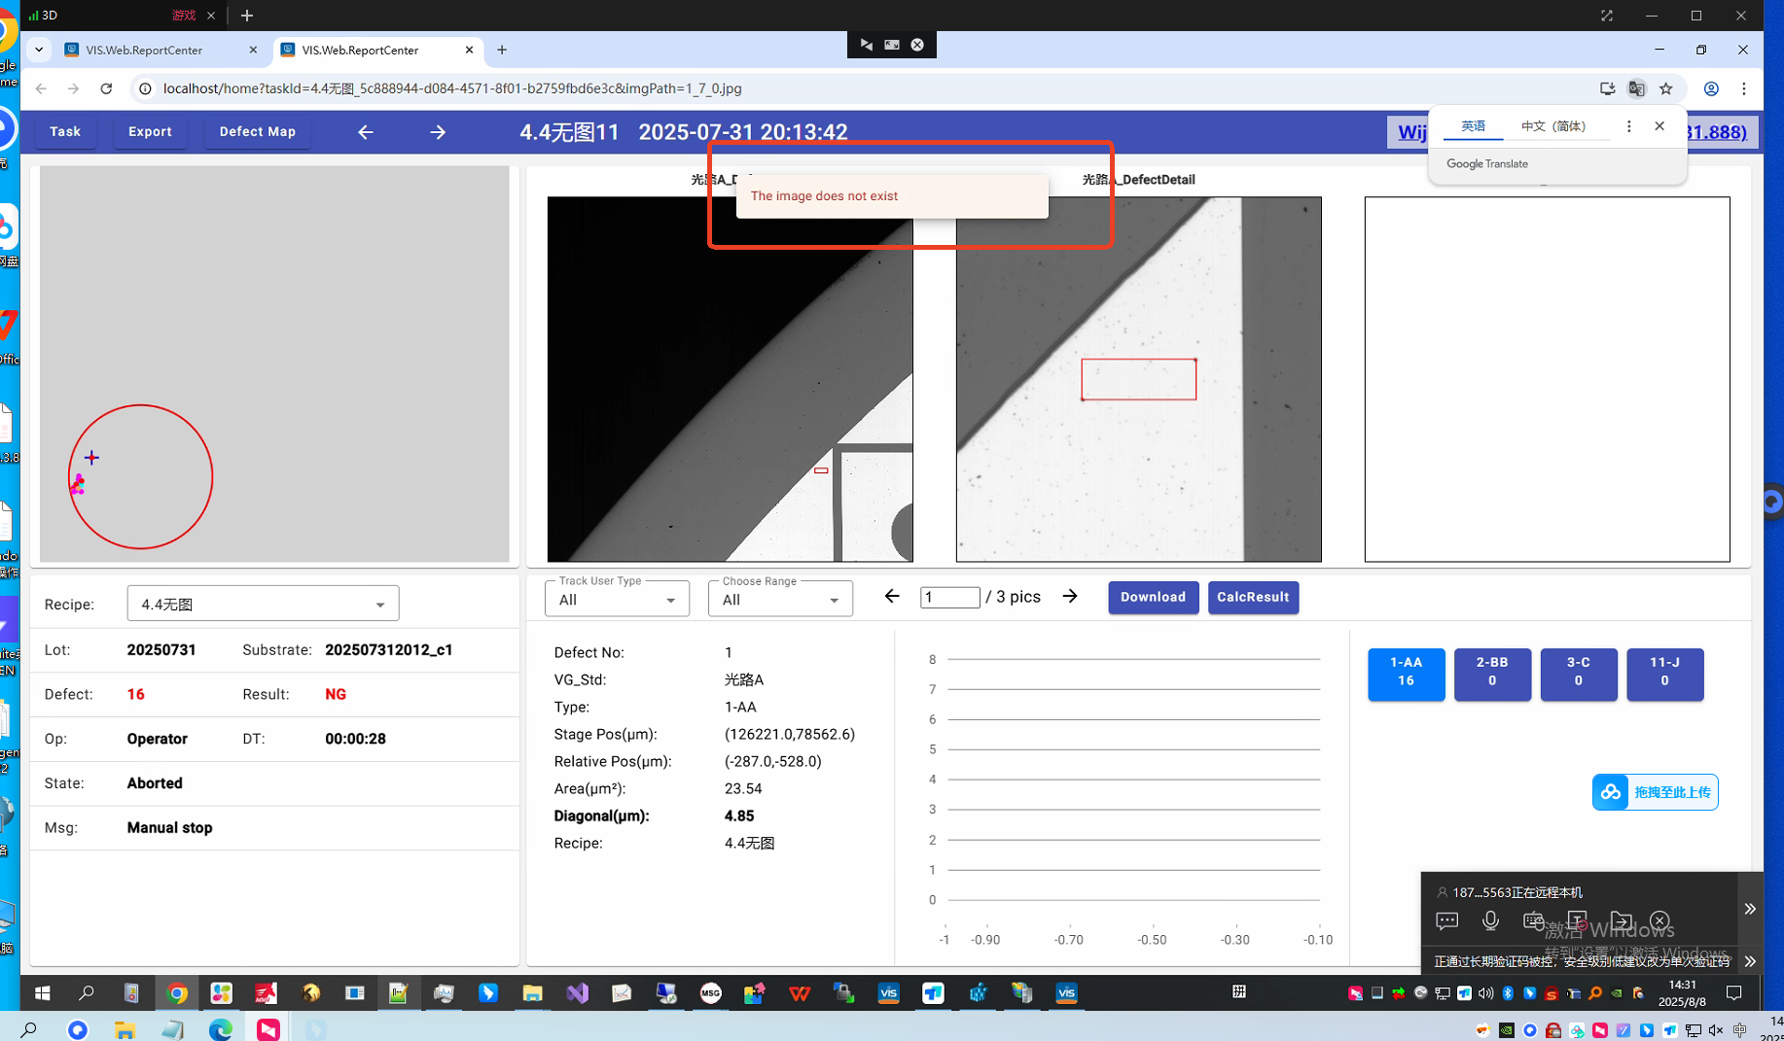Image resolution: width=1784 pixels, height=1041 pixels.
Task: Filter by 1-AA defect type tile
Action: [1406, 673]
